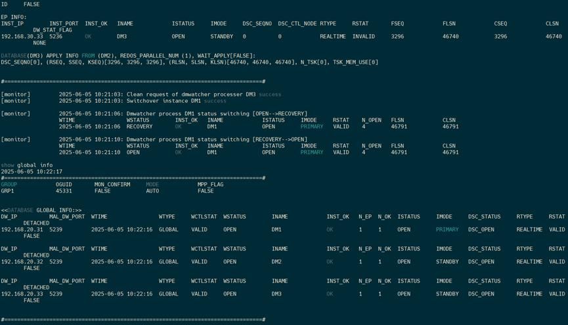Select DM1 in the 192.168.20.31 row
568x325 pixels.
276,229
